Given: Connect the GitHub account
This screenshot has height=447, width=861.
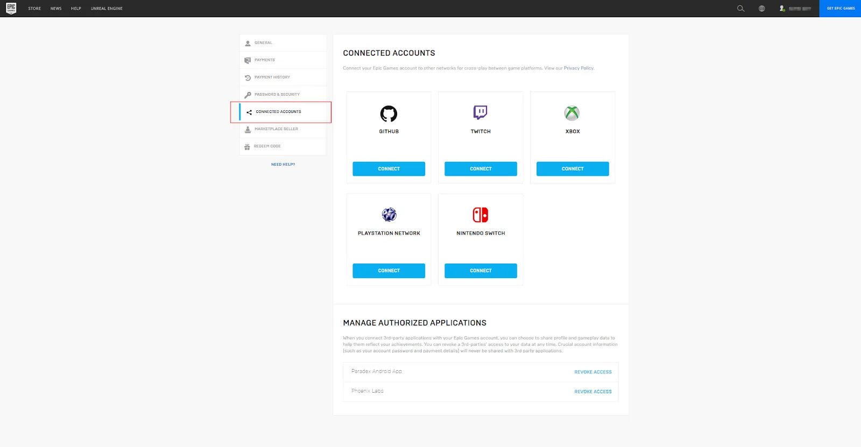Looking at the screenshot, I should pyautogui.click(x=389, y=169).
